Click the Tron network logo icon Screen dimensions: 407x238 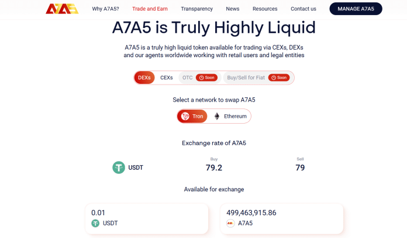click(185, 116)
